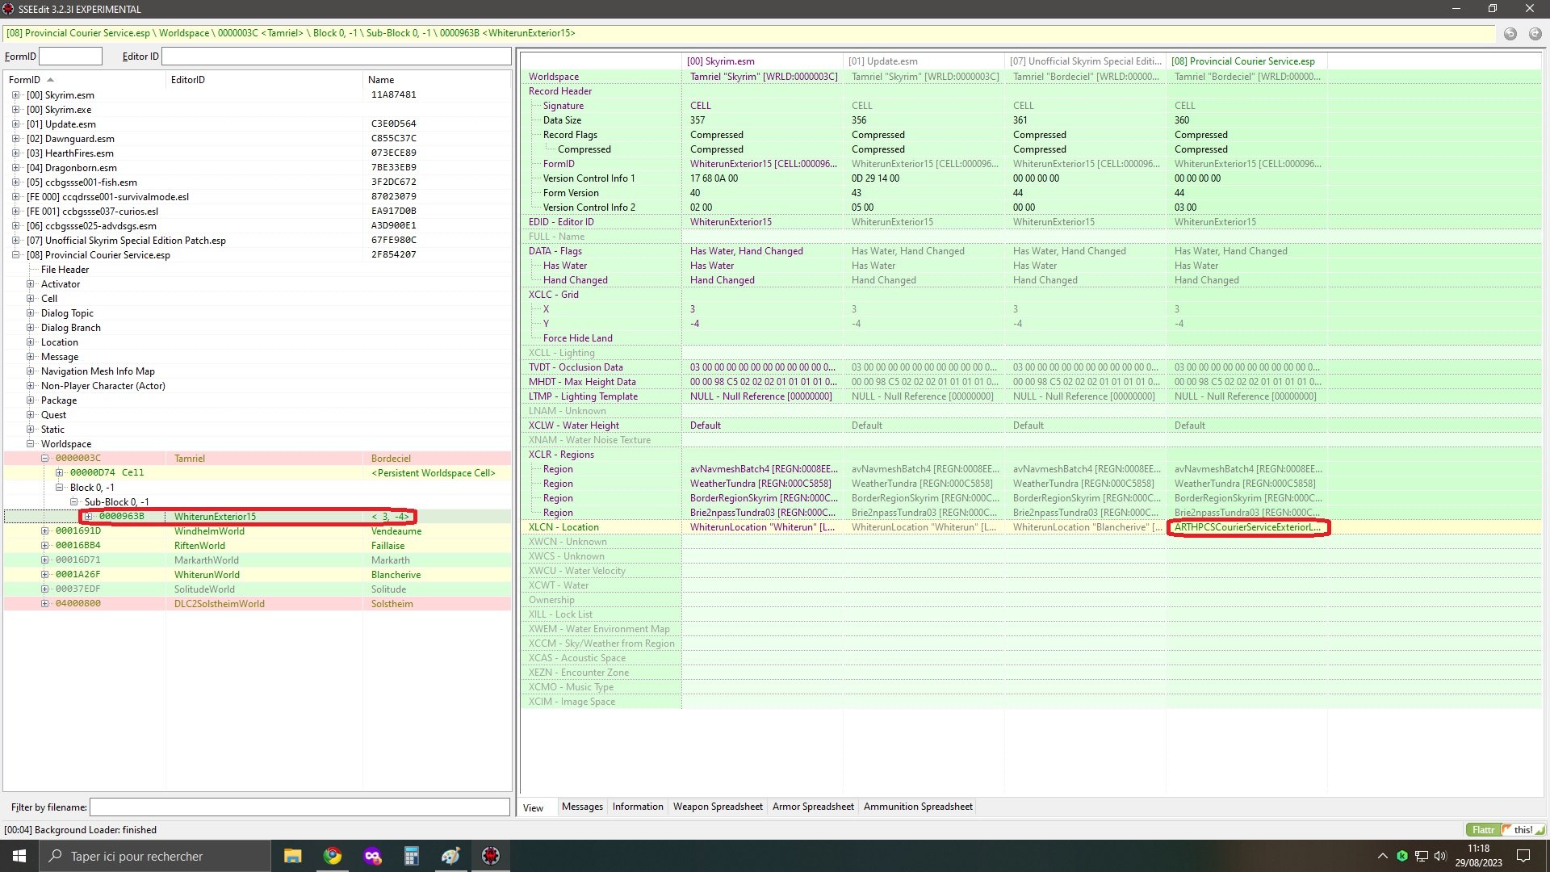Open File Explorer from the taskbar
Screen dimensions: 1550x872
(292, 856)
